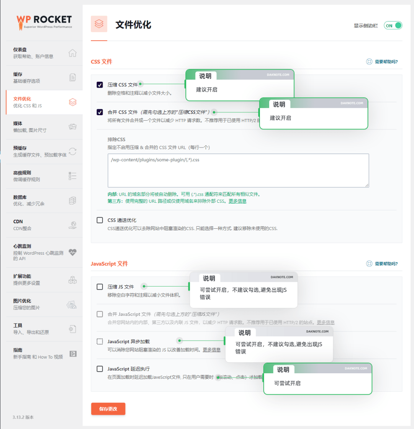Click the 扩展功能 puzzle icon
The width and height of the screenshot is (414, 429).
pyautogui.click(x=72, y=279)
